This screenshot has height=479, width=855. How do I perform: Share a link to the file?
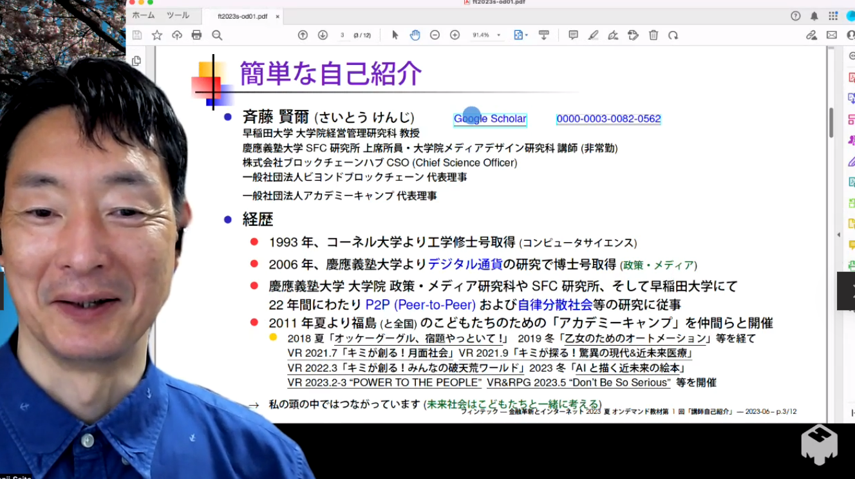click(x=812, y=35)
